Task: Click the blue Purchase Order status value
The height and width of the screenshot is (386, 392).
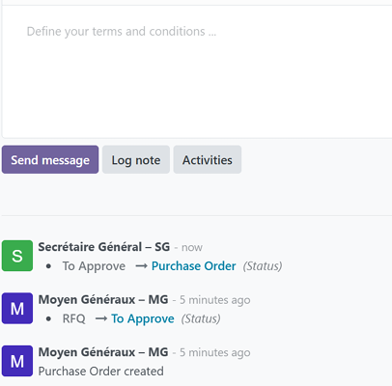Action: point(193,266)
